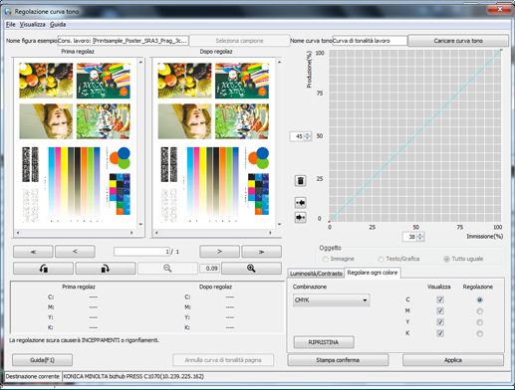Go to next page arrow button
515x390 pixels.
(219, 252)
